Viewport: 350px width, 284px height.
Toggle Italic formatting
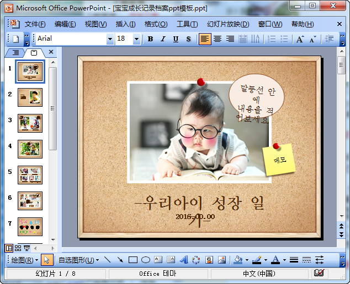163,39
